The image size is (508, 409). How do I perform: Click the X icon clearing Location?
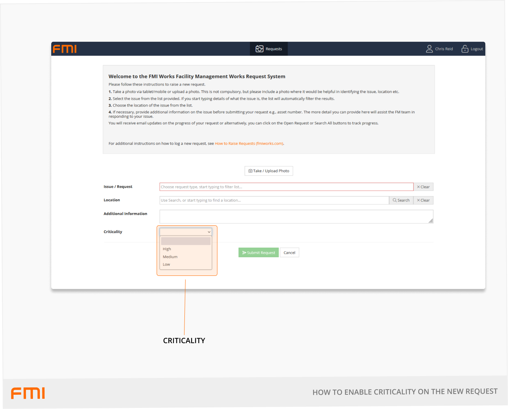[418, 200]
